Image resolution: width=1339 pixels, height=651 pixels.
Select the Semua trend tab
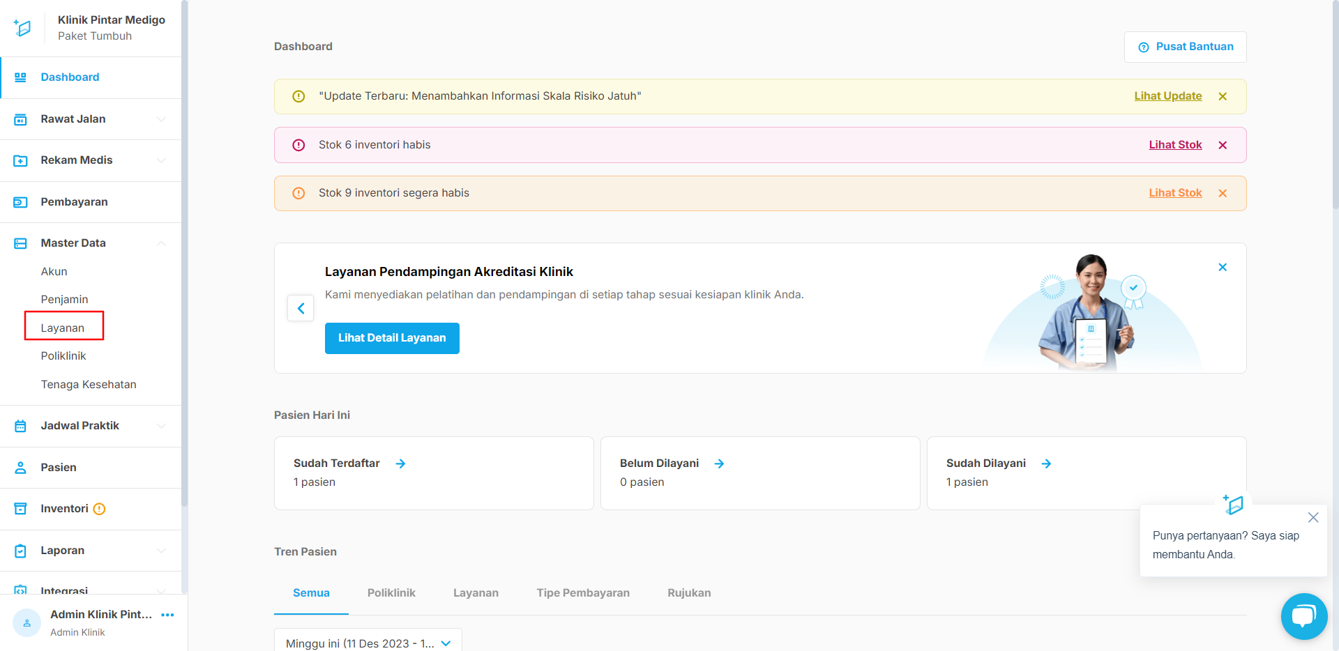click(311, 593)
